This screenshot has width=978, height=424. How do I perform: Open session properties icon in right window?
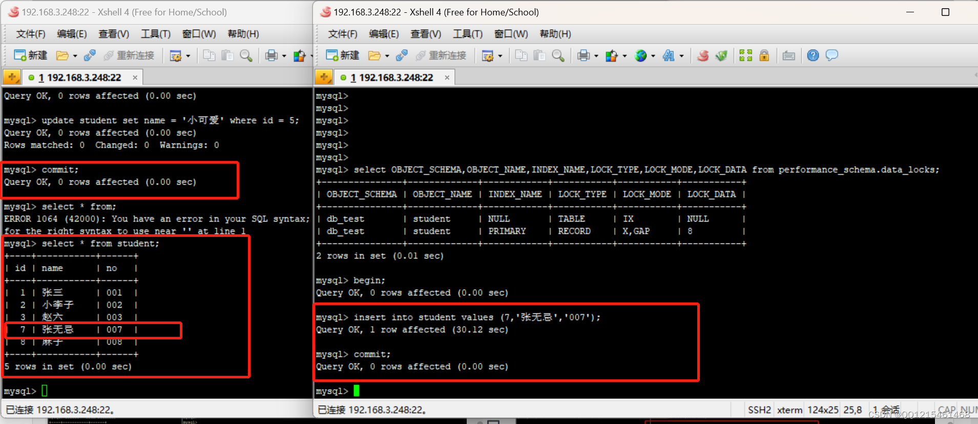pos(488,55)
